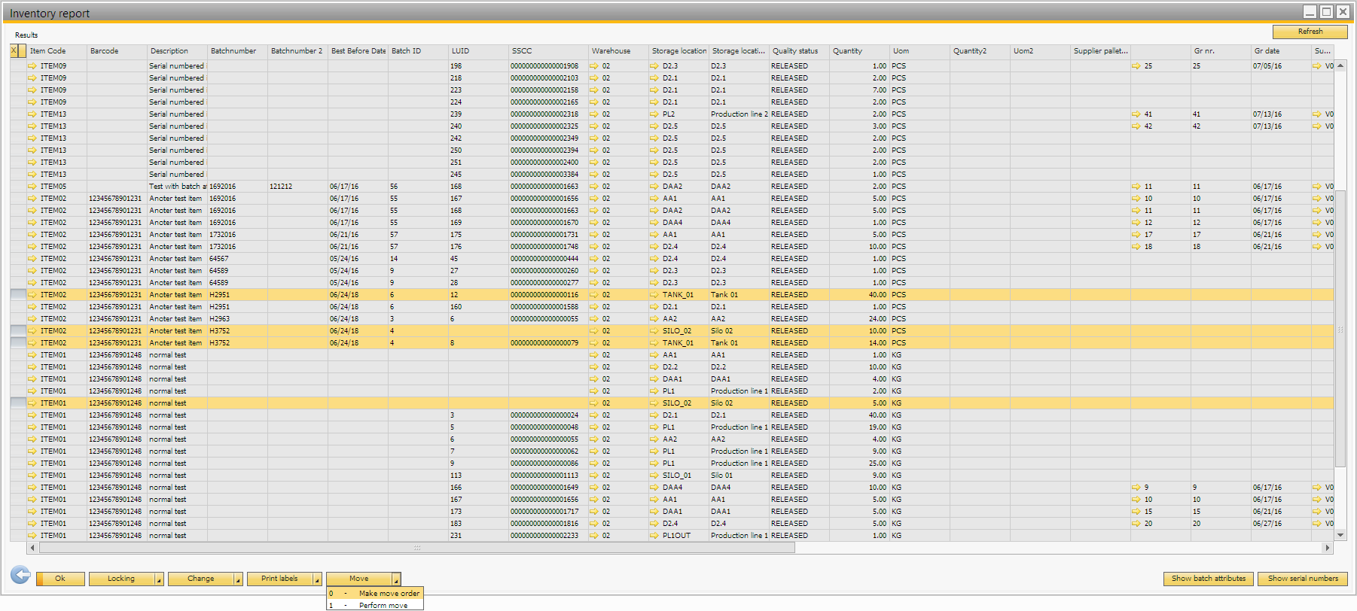This screenshot has height=611, width=1357.
Task: Toggle row selector for ITEM02 with quantity 40.00
Action: (x=18, y=295)
